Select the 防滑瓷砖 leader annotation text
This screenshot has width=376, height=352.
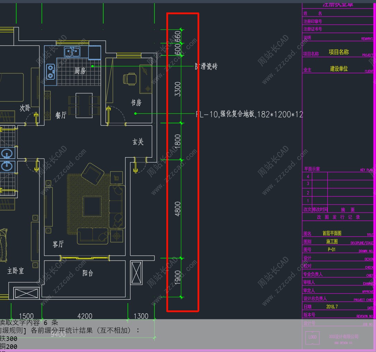click(207, 66)
